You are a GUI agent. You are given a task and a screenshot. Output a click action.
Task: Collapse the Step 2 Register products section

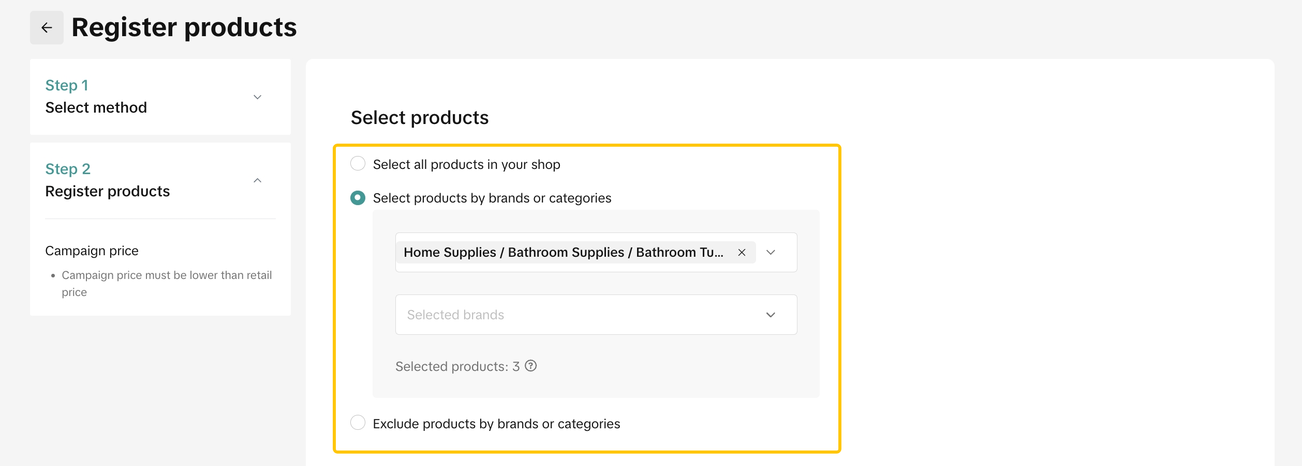click(x=257, y=181)
